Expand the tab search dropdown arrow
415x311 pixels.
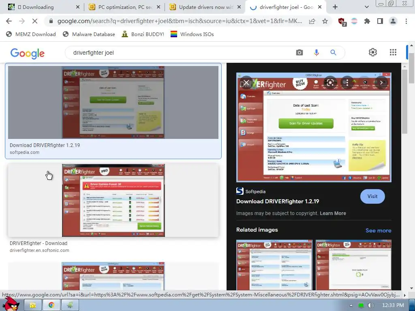(x=366, y=7)
